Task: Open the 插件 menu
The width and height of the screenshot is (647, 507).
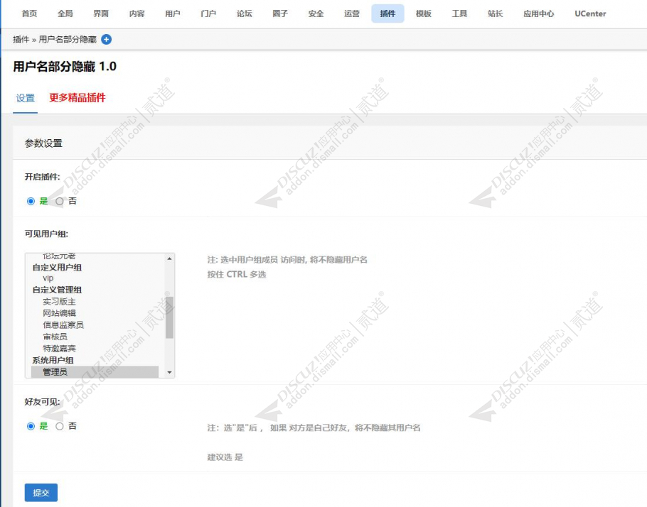Action: pos(388,13)
